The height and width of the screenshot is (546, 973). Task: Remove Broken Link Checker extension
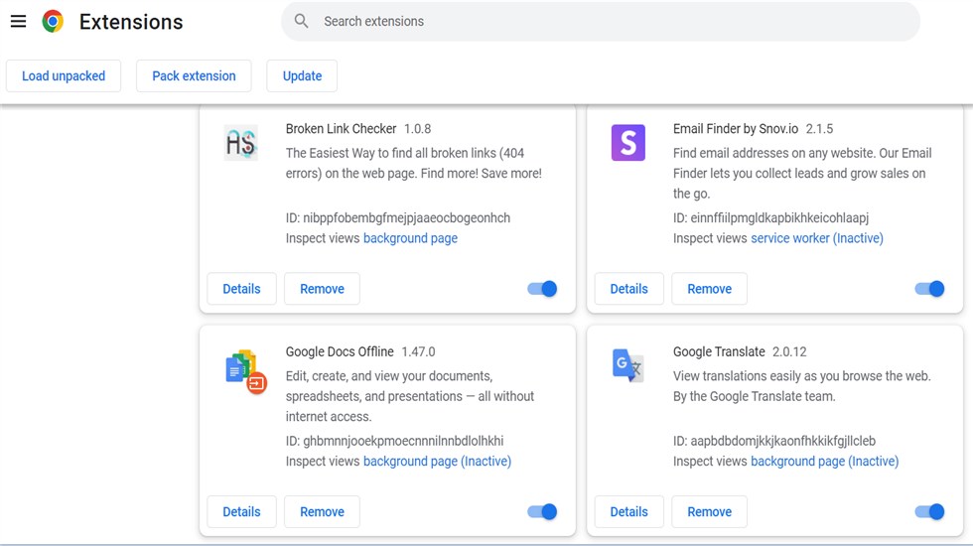tap(322, 289)
